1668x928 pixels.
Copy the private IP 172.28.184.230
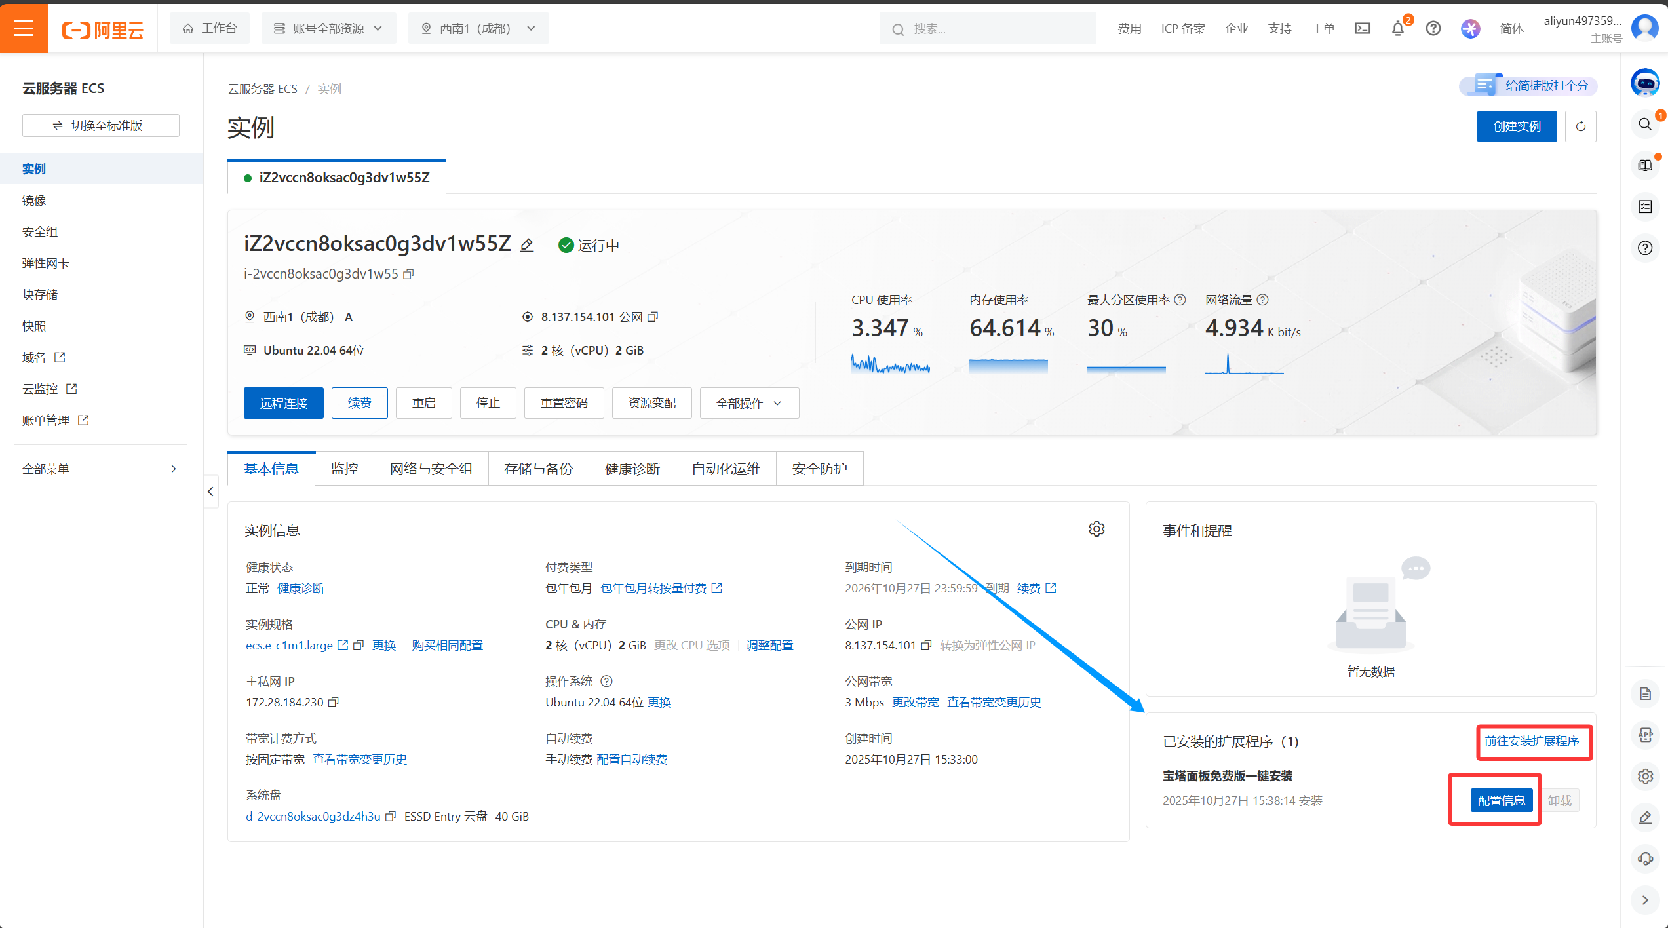[333, 702]
